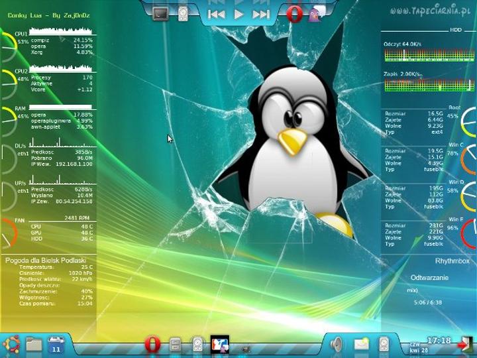
Task: Click 'Pogoda dla Bielsk Podlaski' weather heading
Action: (46, 261)
